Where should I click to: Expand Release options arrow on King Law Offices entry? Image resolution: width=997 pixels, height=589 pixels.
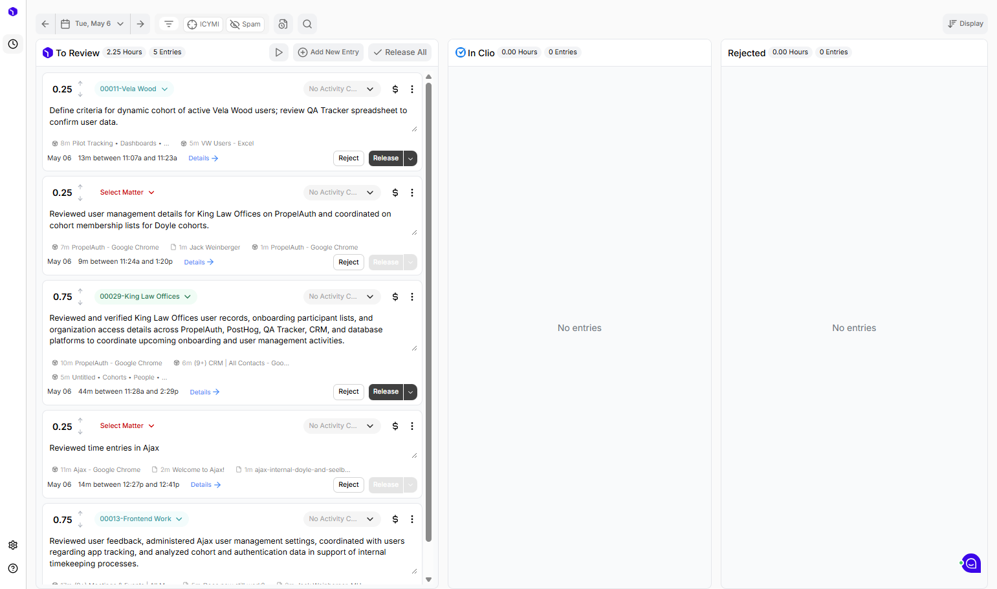click(410, 392)
